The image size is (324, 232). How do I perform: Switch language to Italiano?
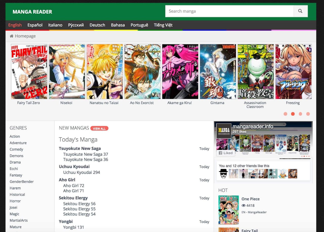(x=55, y=25)
